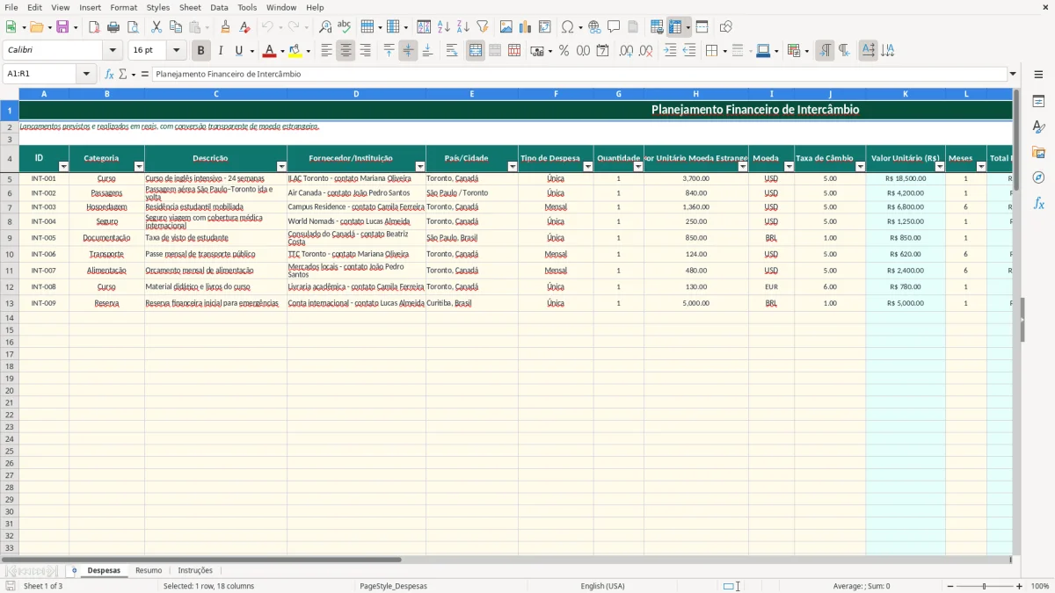Select the row 9 header

(9, 238)
